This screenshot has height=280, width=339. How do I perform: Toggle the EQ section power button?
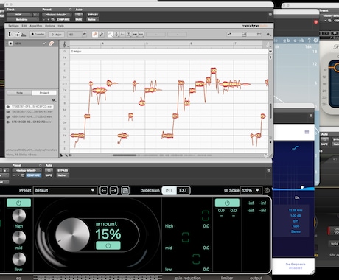coord(18,203)
